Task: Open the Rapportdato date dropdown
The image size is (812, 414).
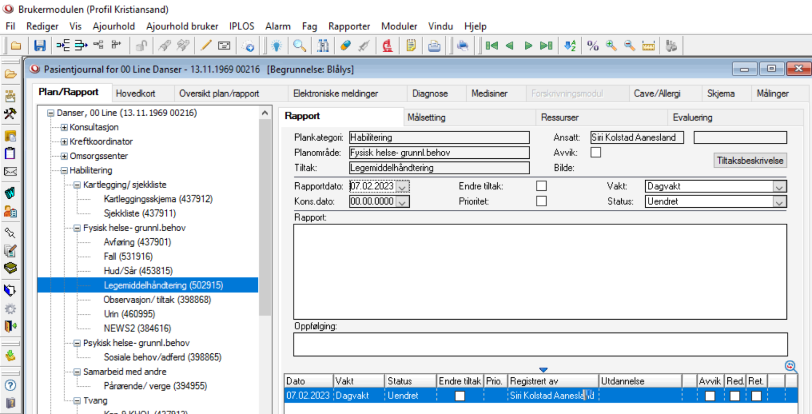Action: click(403, 186)
